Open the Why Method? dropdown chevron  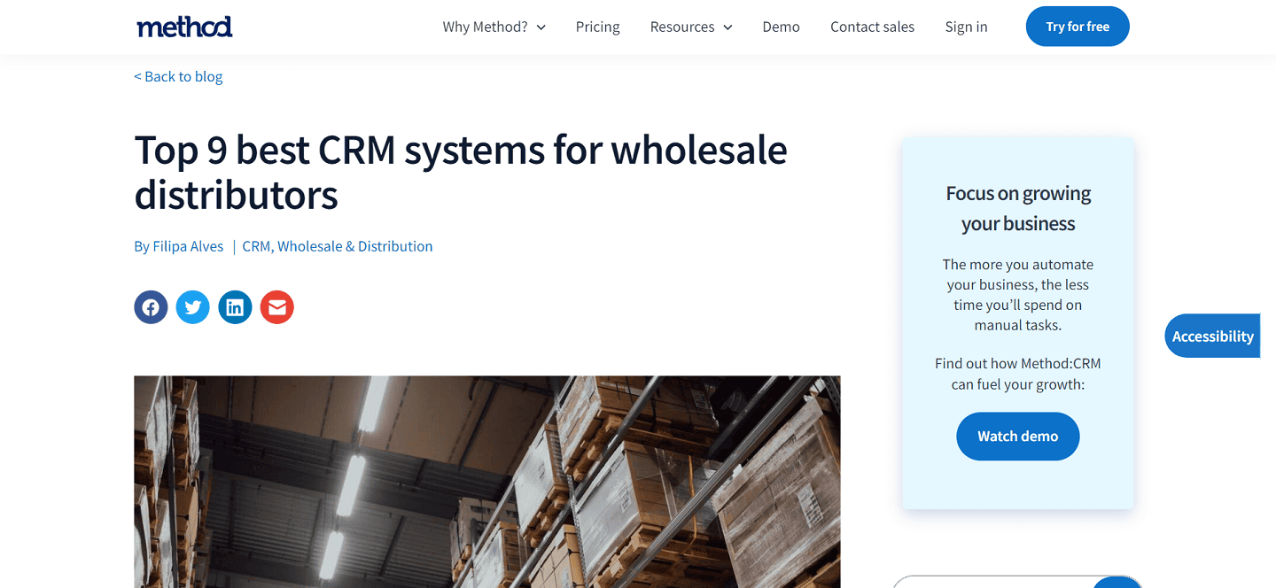coord(541,27)
